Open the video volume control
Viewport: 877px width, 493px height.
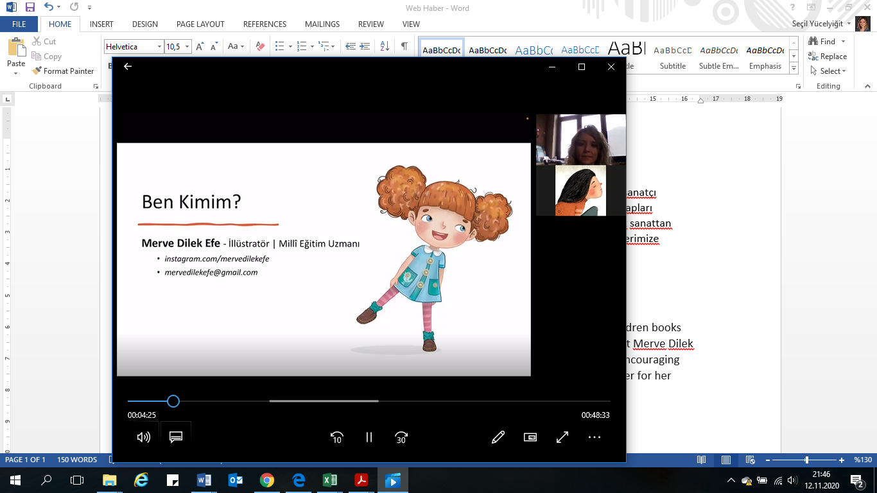(144, 437)
